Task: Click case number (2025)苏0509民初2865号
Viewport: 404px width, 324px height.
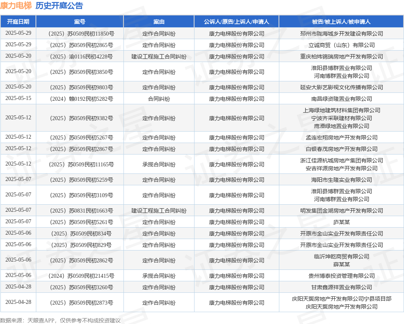Action: coord(81,45)
